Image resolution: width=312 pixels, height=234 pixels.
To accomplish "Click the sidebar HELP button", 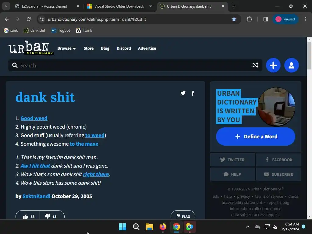I will [232, 174].
